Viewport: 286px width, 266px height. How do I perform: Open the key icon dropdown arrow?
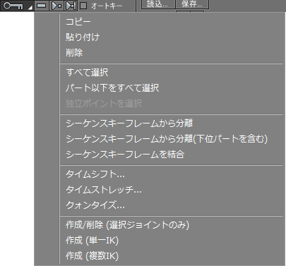[x=30, y=8]
